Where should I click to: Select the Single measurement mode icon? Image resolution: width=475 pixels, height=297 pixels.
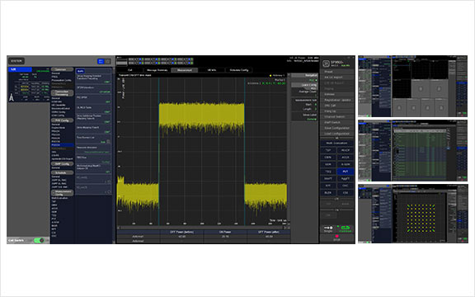click(x=328, y=229)
